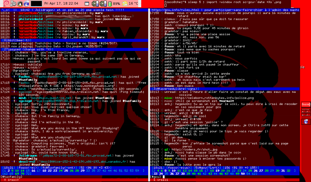Image resolution: width=311 pixels, height=182 pixels.
Task: Launch the Tux penguin application icon
Action: pos(20,4)
